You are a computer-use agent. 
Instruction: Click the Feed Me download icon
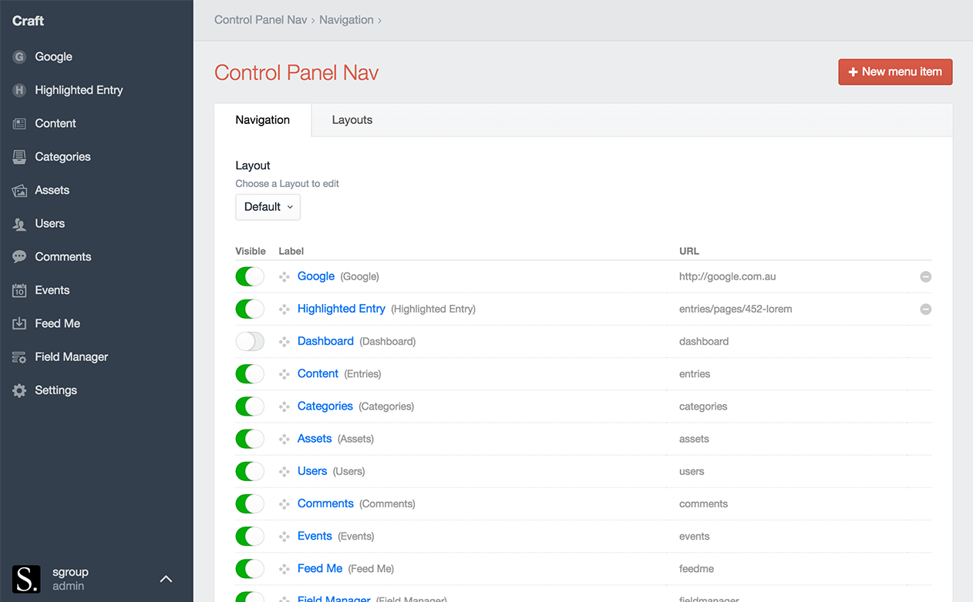coord(19,324)
